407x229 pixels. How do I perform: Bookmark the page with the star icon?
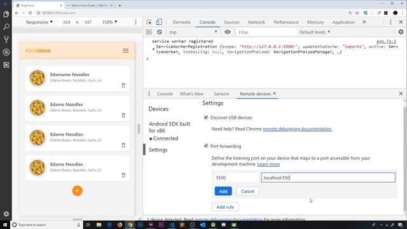tap(357, 13)
